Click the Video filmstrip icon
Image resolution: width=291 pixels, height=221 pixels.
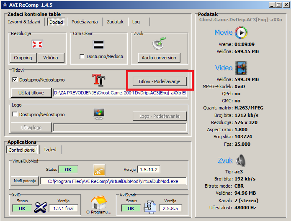point(241,68)
